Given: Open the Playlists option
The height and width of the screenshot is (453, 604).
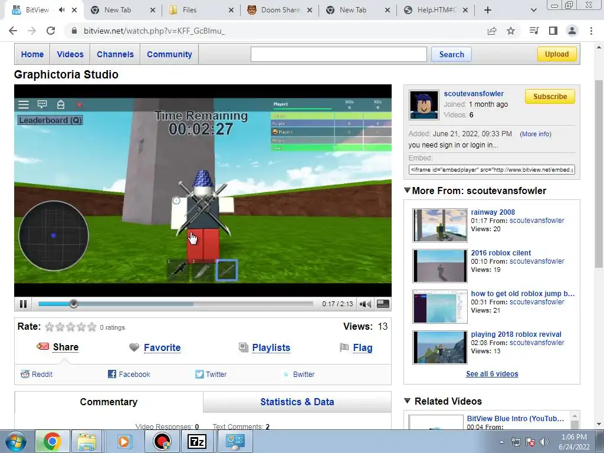Looking at the screenshot, I should pyautogui.click(x=271, y=347).
